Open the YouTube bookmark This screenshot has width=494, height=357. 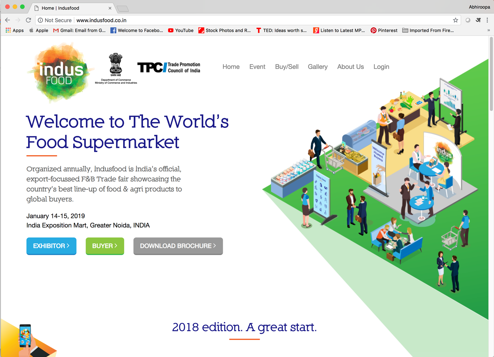point(181,30)
